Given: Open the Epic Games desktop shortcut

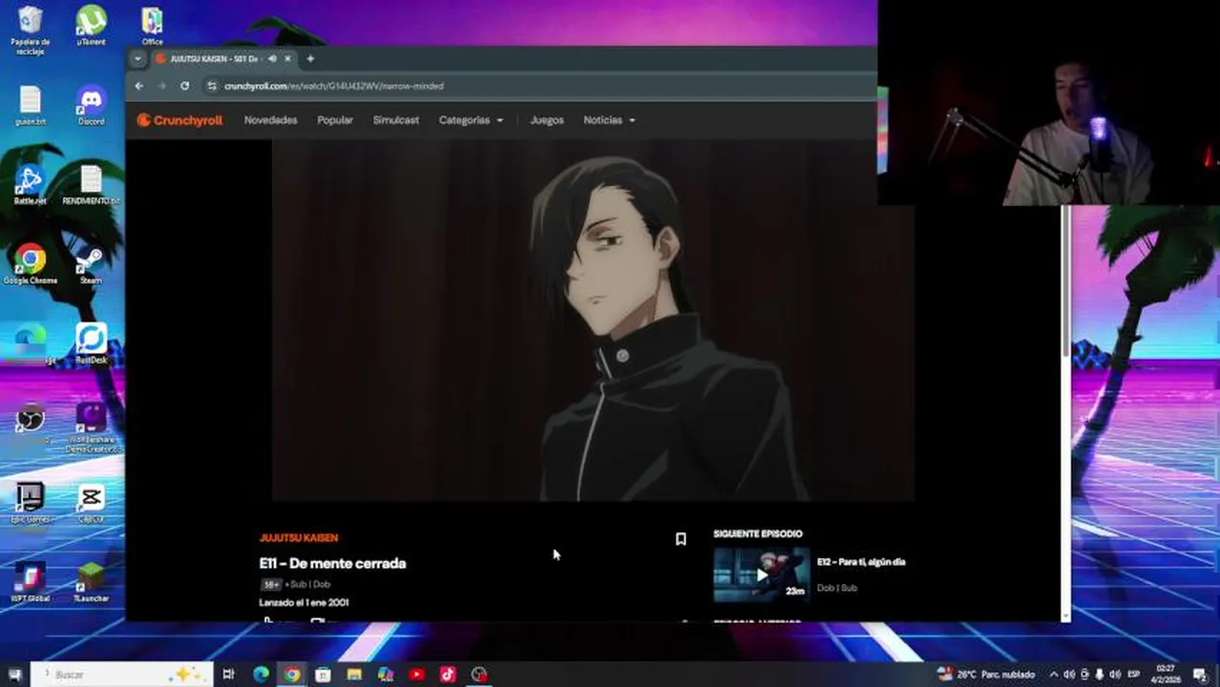Looking at the screenshot, I should (31, 503).
